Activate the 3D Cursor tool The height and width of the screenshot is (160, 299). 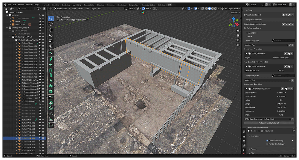coord(51,24)
